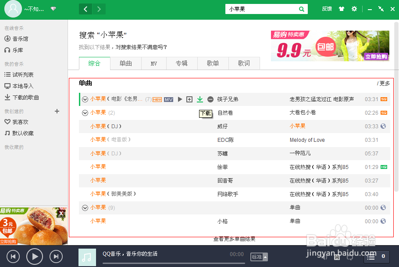Click 查看更多单曲结果 link
This screenshot has height=267, width=399.
[234, 239]
